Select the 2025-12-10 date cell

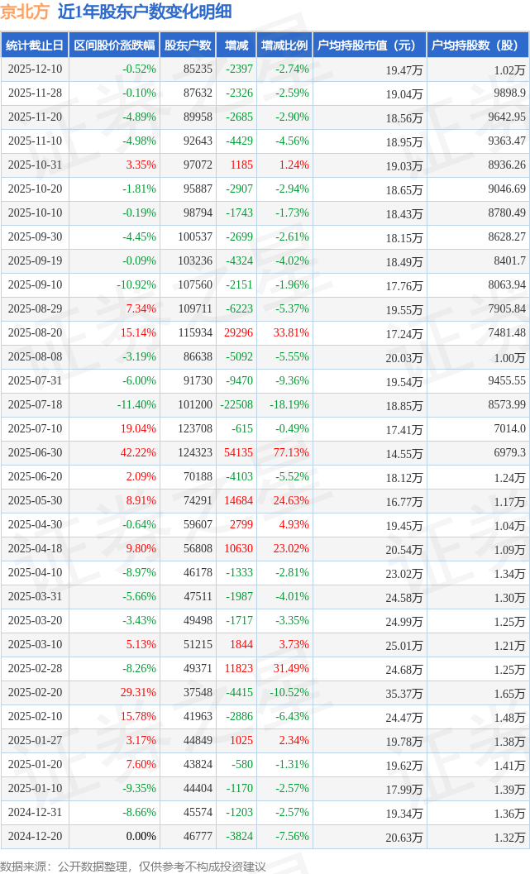tap(35, 69)
